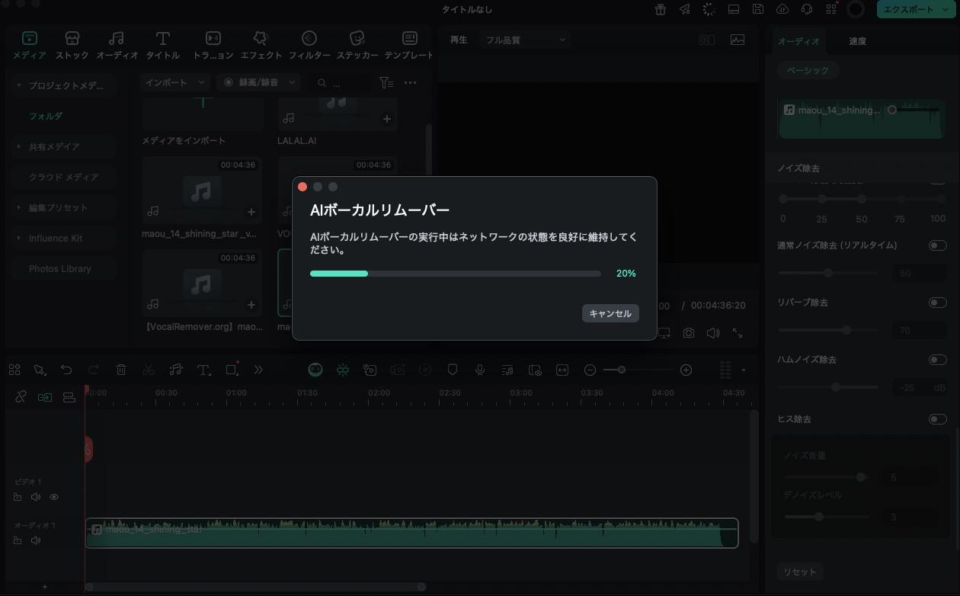
Task: Turn on the ヒス除去 toggle
Action: pyautogui.click(x=938, y=418)
